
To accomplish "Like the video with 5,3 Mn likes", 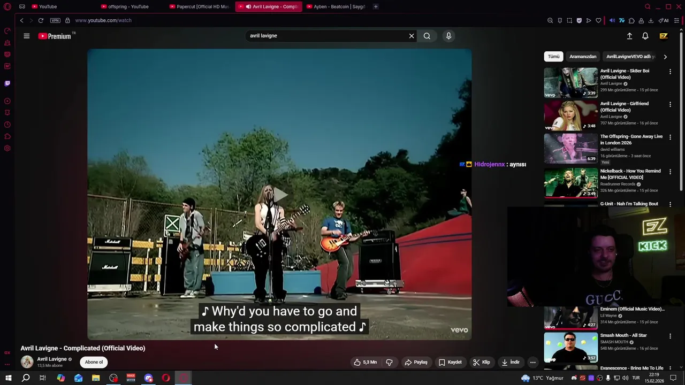I will pos(365,362).
